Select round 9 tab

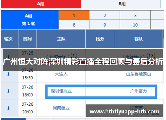[105, 25]
